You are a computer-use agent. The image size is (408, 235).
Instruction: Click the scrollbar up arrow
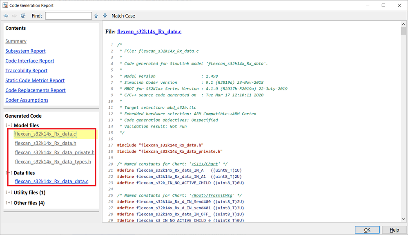(x=404, y=24)
